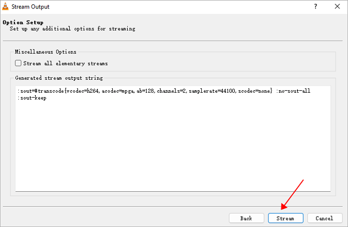Go back with the Back button
This screenshot has width=348, height=227.
(x=246, y=218)
